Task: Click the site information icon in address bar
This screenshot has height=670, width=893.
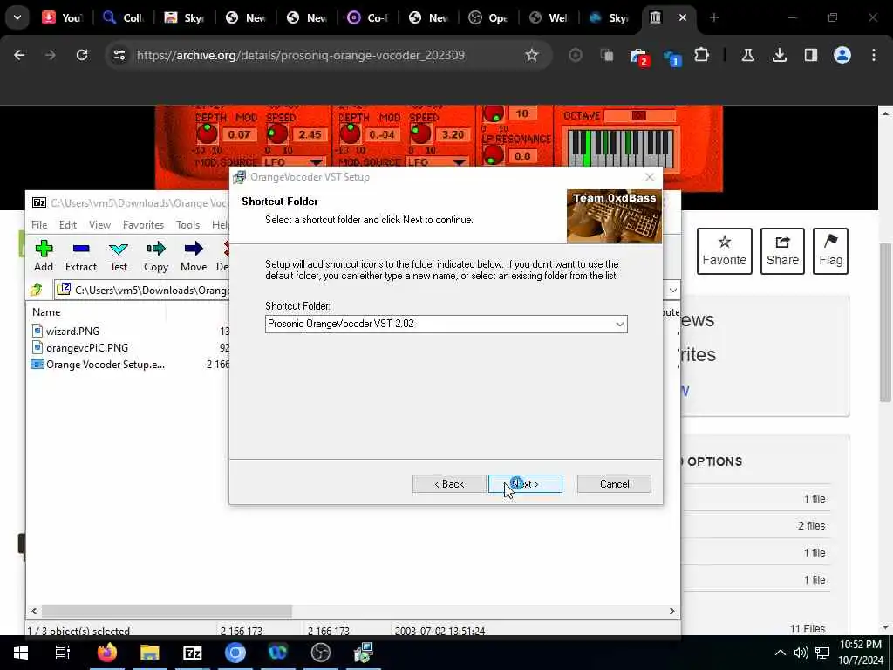Action: coord(119,55)
